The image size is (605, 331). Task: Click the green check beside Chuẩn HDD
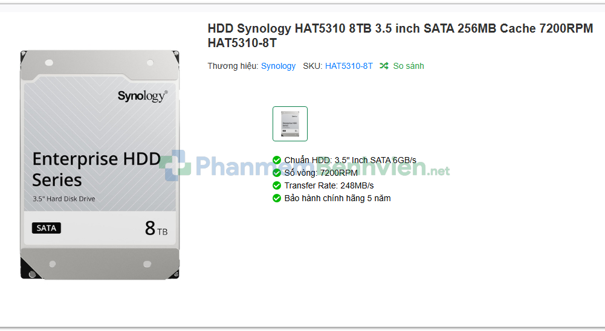click(x=277, y=160)
